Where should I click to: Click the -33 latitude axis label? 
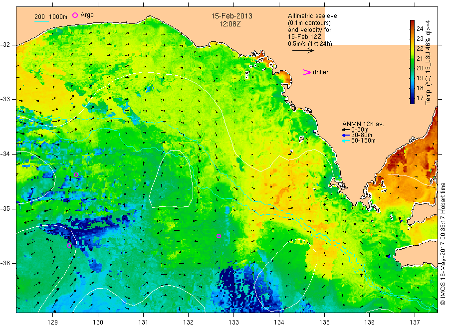coord(5,100)
